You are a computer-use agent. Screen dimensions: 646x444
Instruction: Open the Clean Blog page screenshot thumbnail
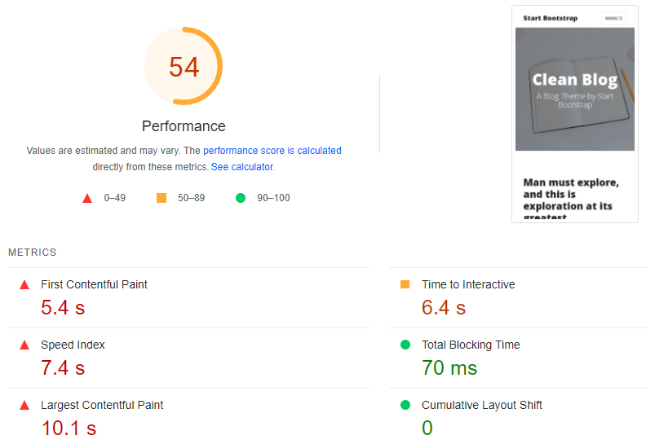(575, 114)
